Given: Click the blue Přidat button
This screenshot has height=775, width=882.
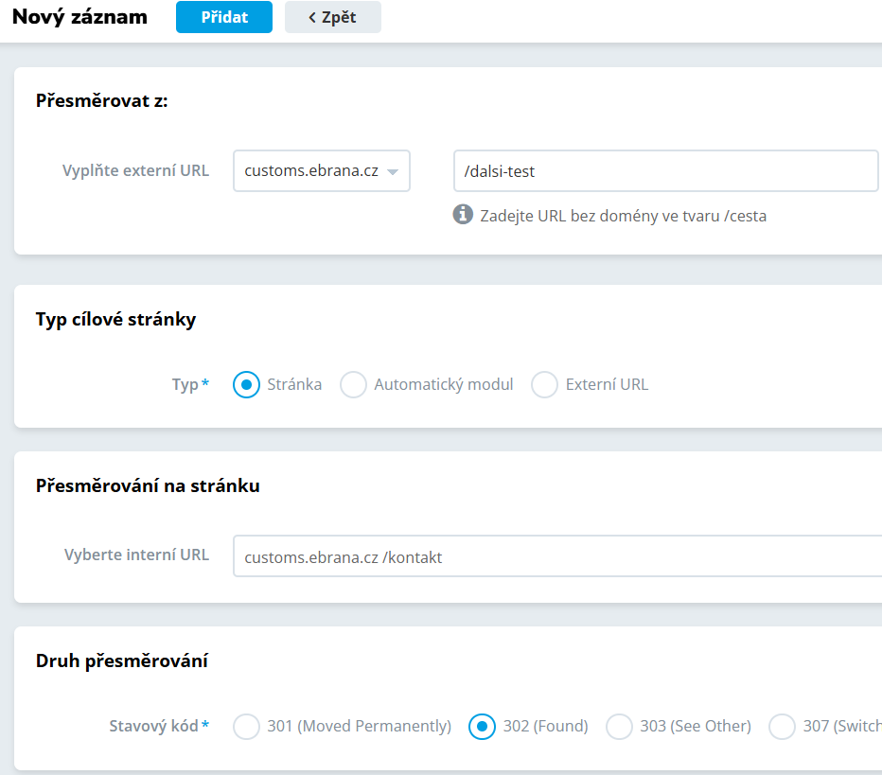Looking at the screenshot, I should pyautogui.click(x=223, y=17).
